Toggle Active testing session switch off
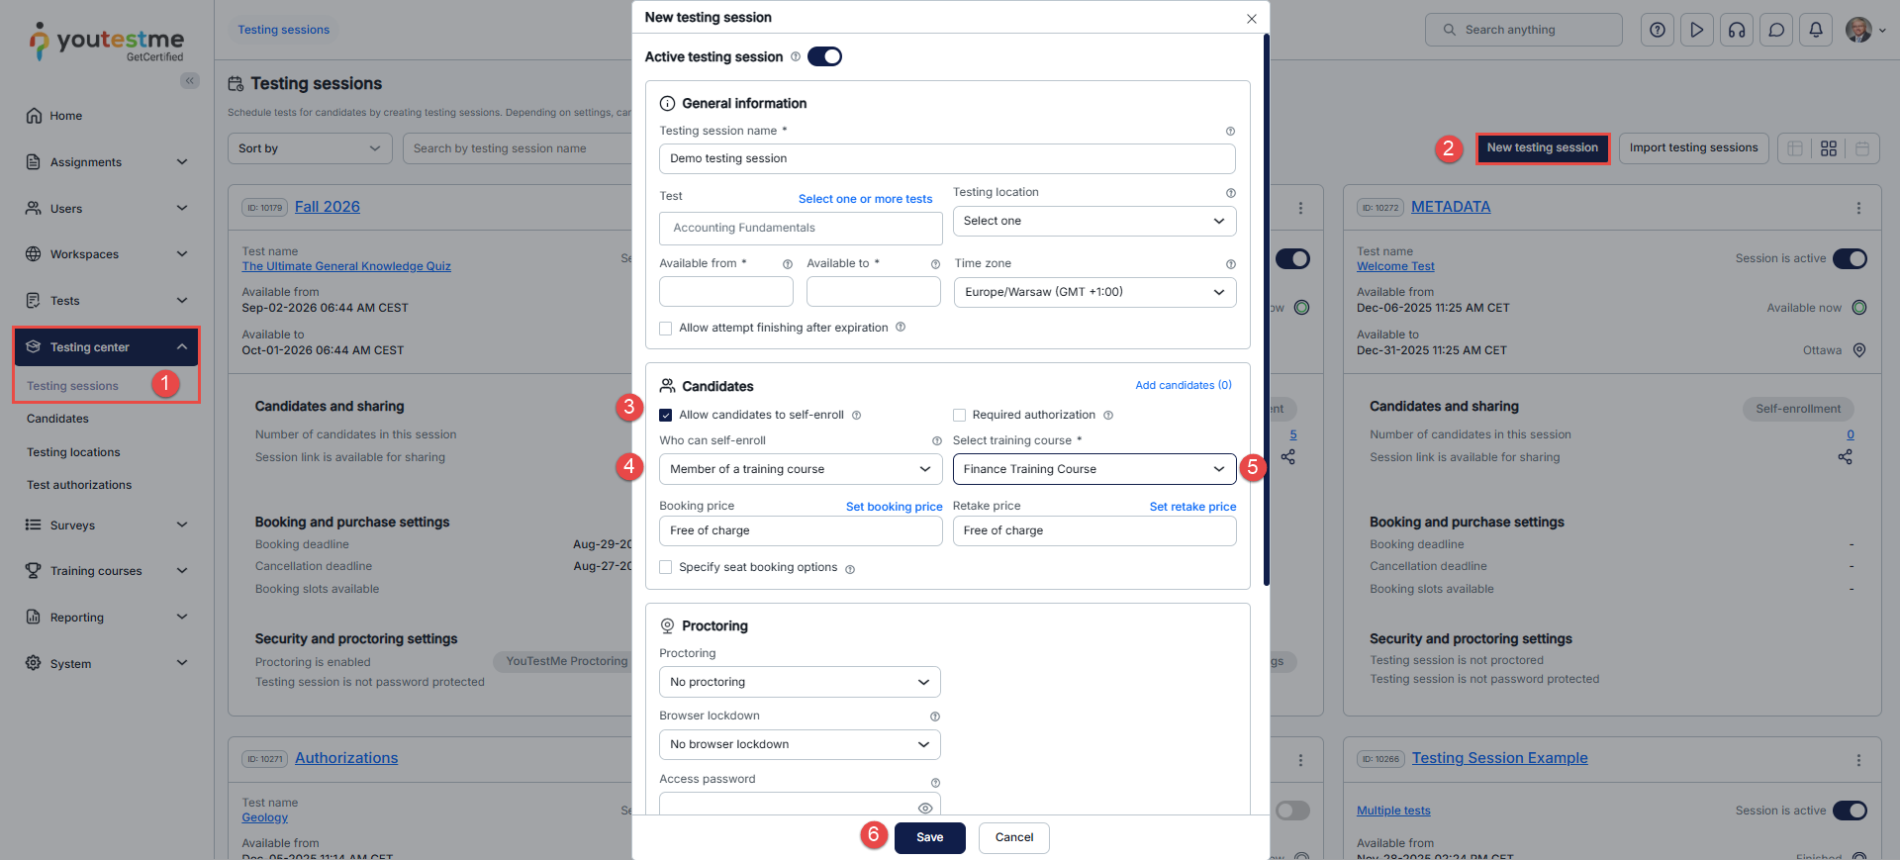Screen dimensions: 1900x860 824,56
